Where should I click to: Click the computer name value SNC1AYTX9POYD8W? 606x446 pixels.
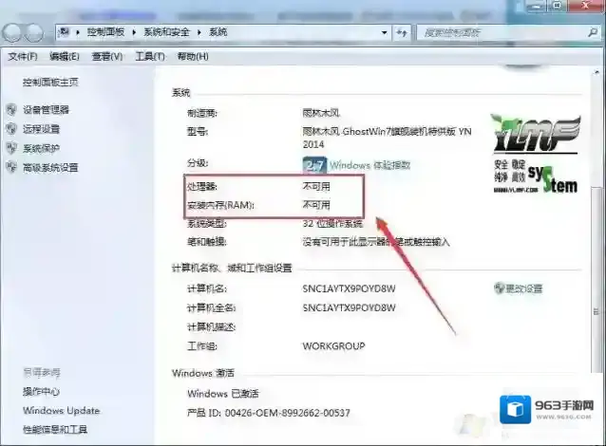pos(349,288)
